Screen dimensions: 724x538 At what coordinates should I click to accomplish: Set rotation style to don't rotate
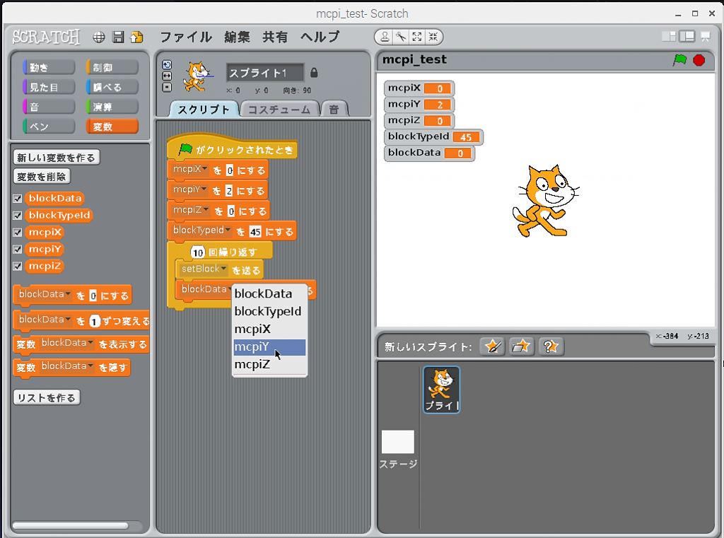pos(167,87)
